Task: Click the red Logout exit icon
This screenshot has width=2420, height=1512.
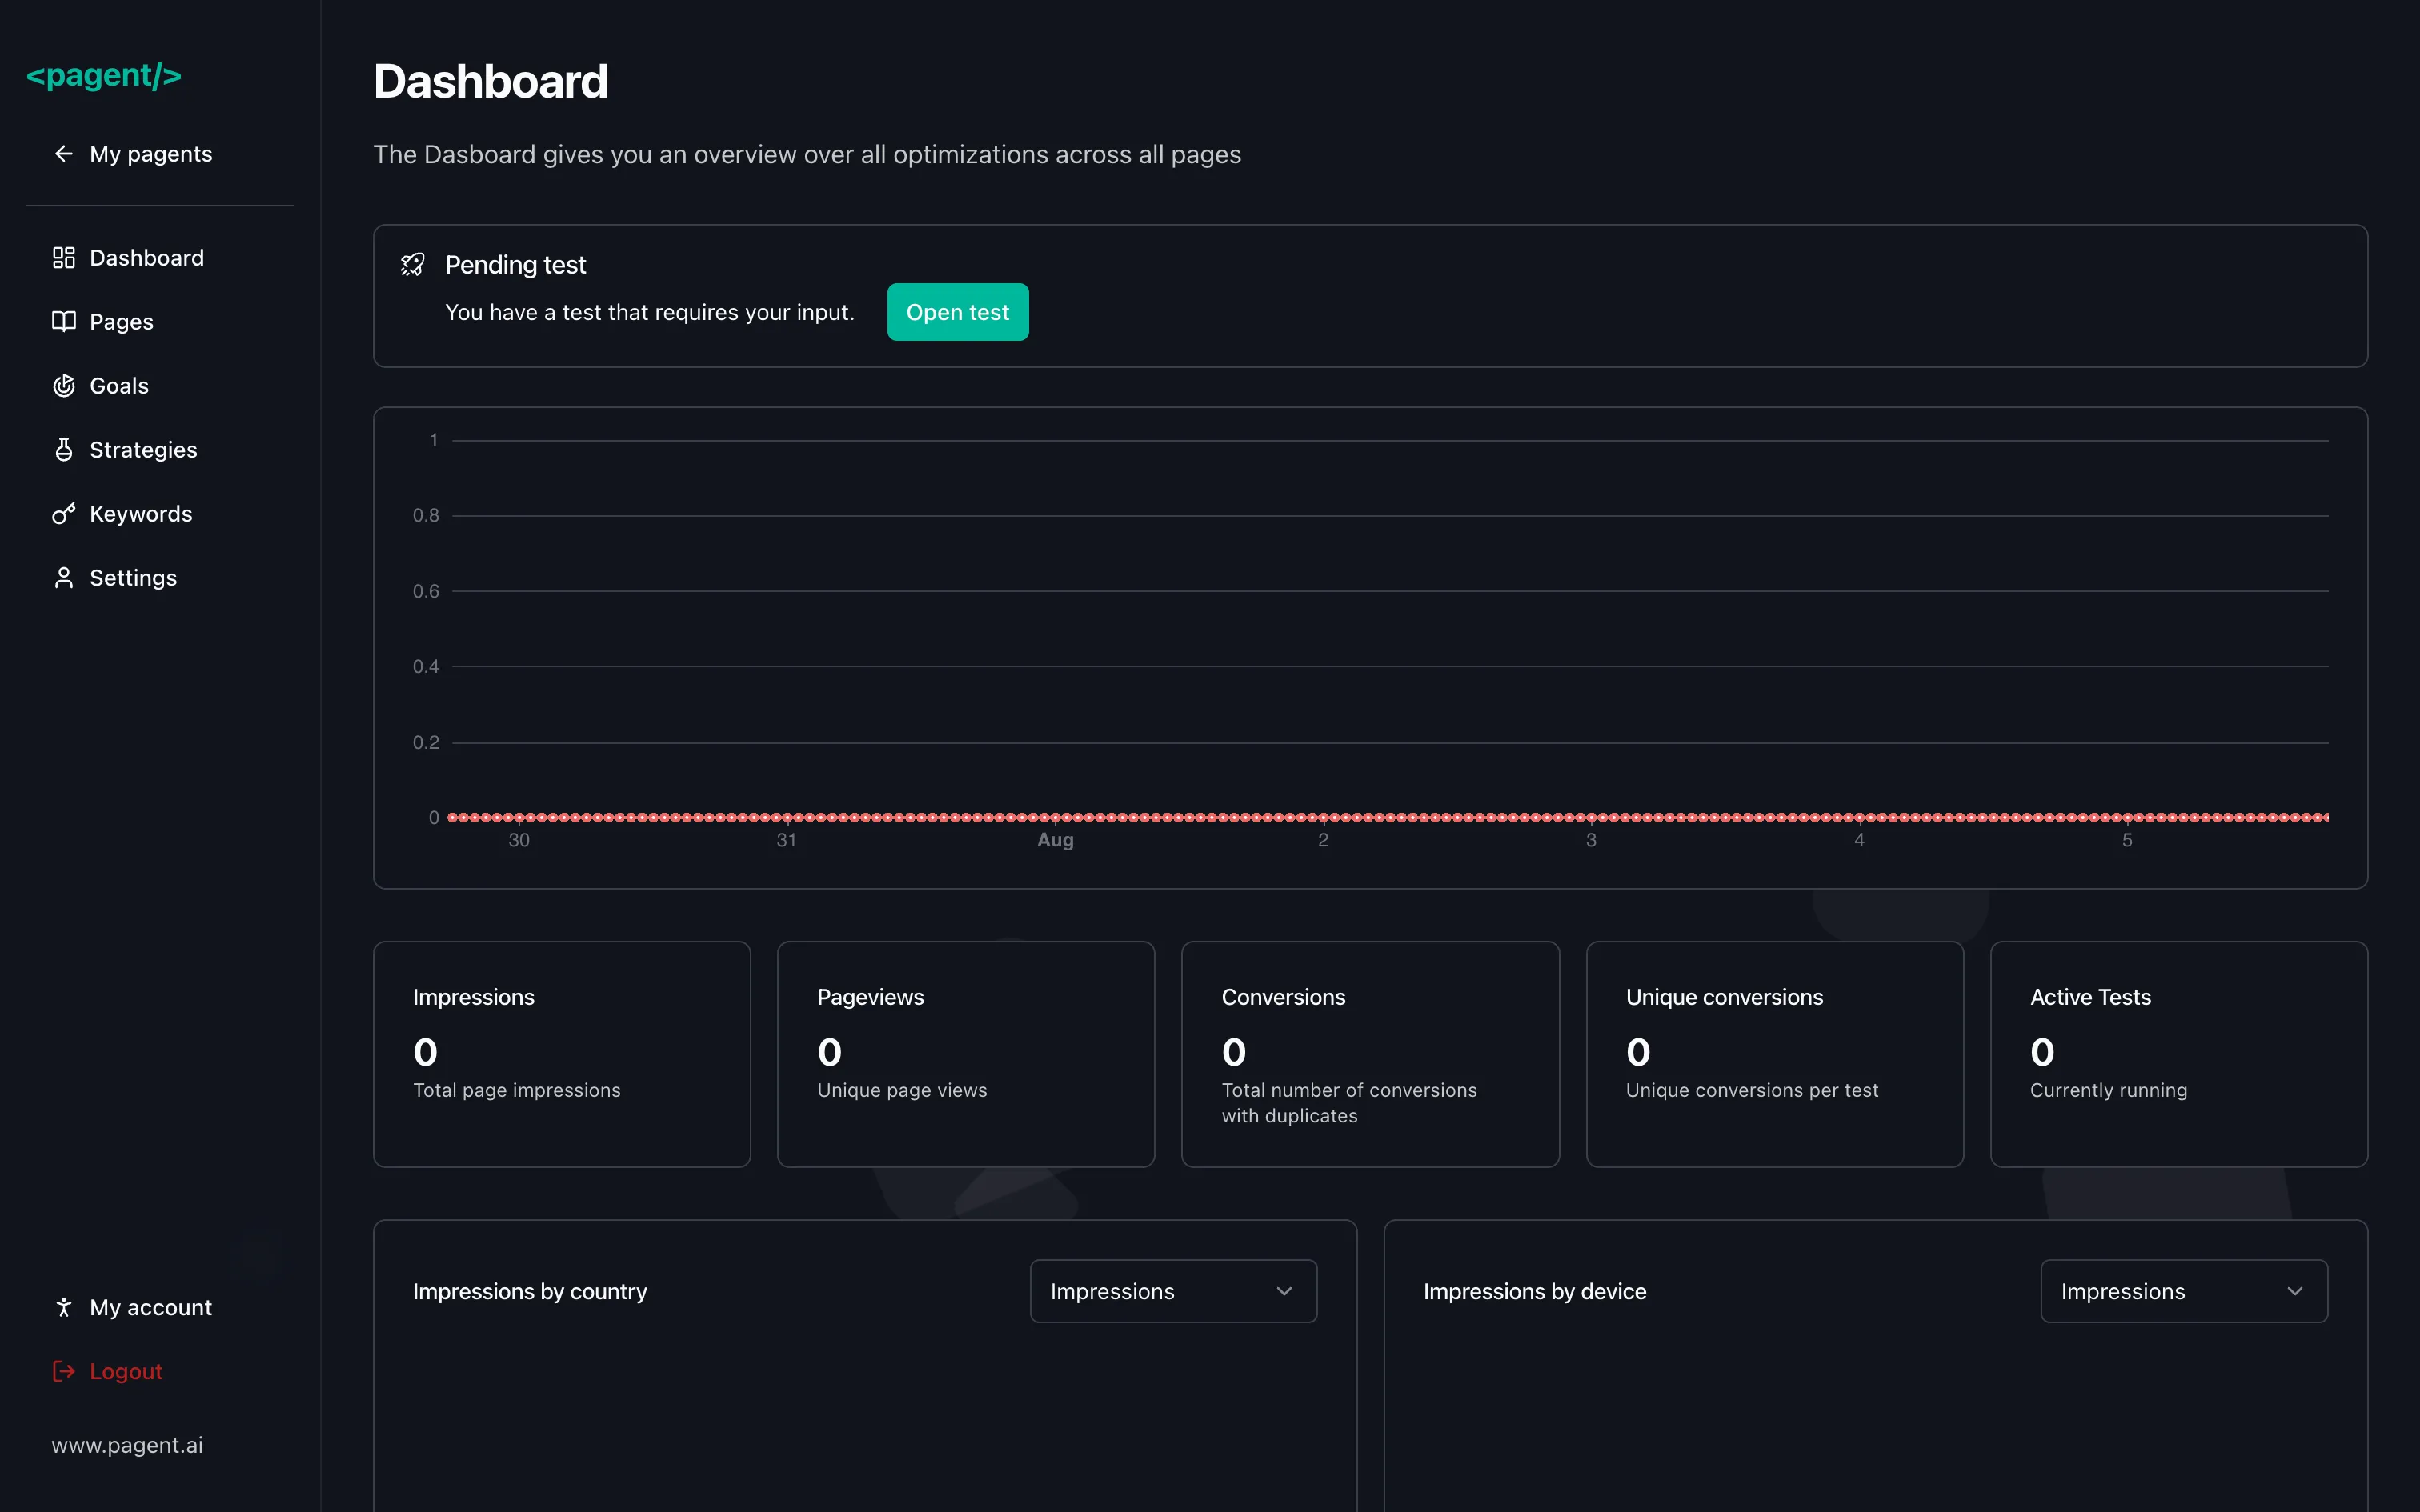Action: (64, 1371)
